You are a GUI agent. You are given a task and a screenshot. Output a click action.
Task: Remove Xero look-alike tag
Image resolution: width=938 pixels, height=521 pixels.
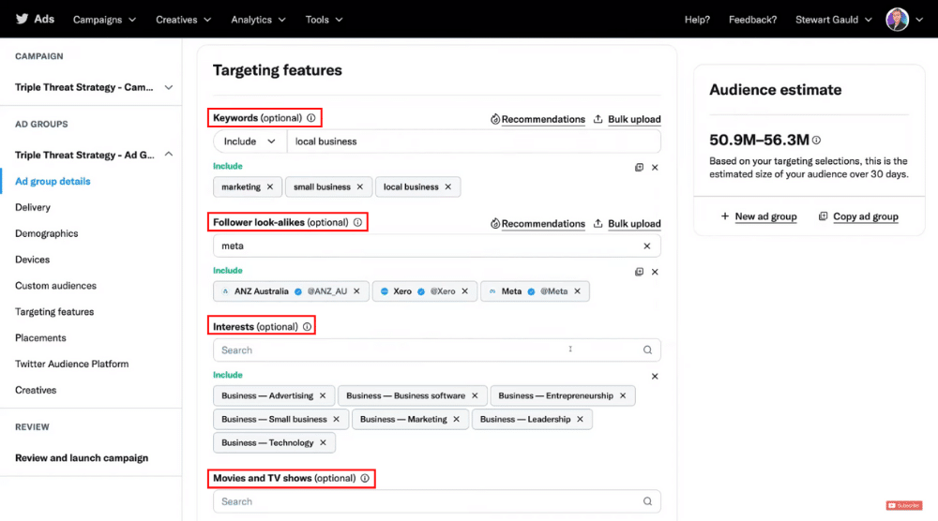click(x=465, y=291)
